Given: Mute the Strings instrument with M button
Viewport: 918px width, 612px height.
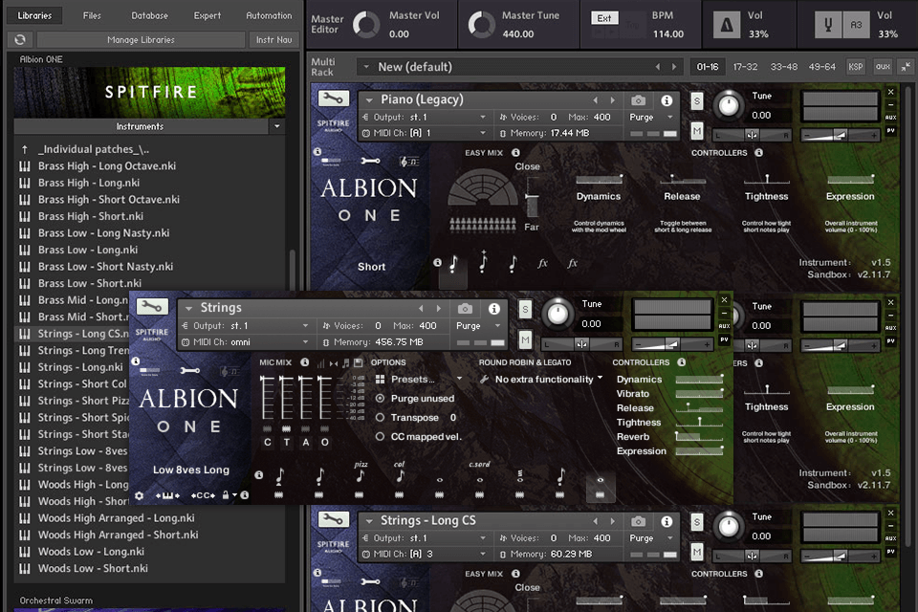Looking at the screenshot, I should 525,339.
